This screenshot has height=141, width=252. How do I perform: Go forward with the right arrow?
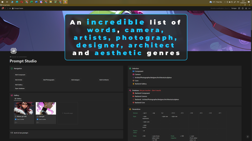tap(8, 8)
